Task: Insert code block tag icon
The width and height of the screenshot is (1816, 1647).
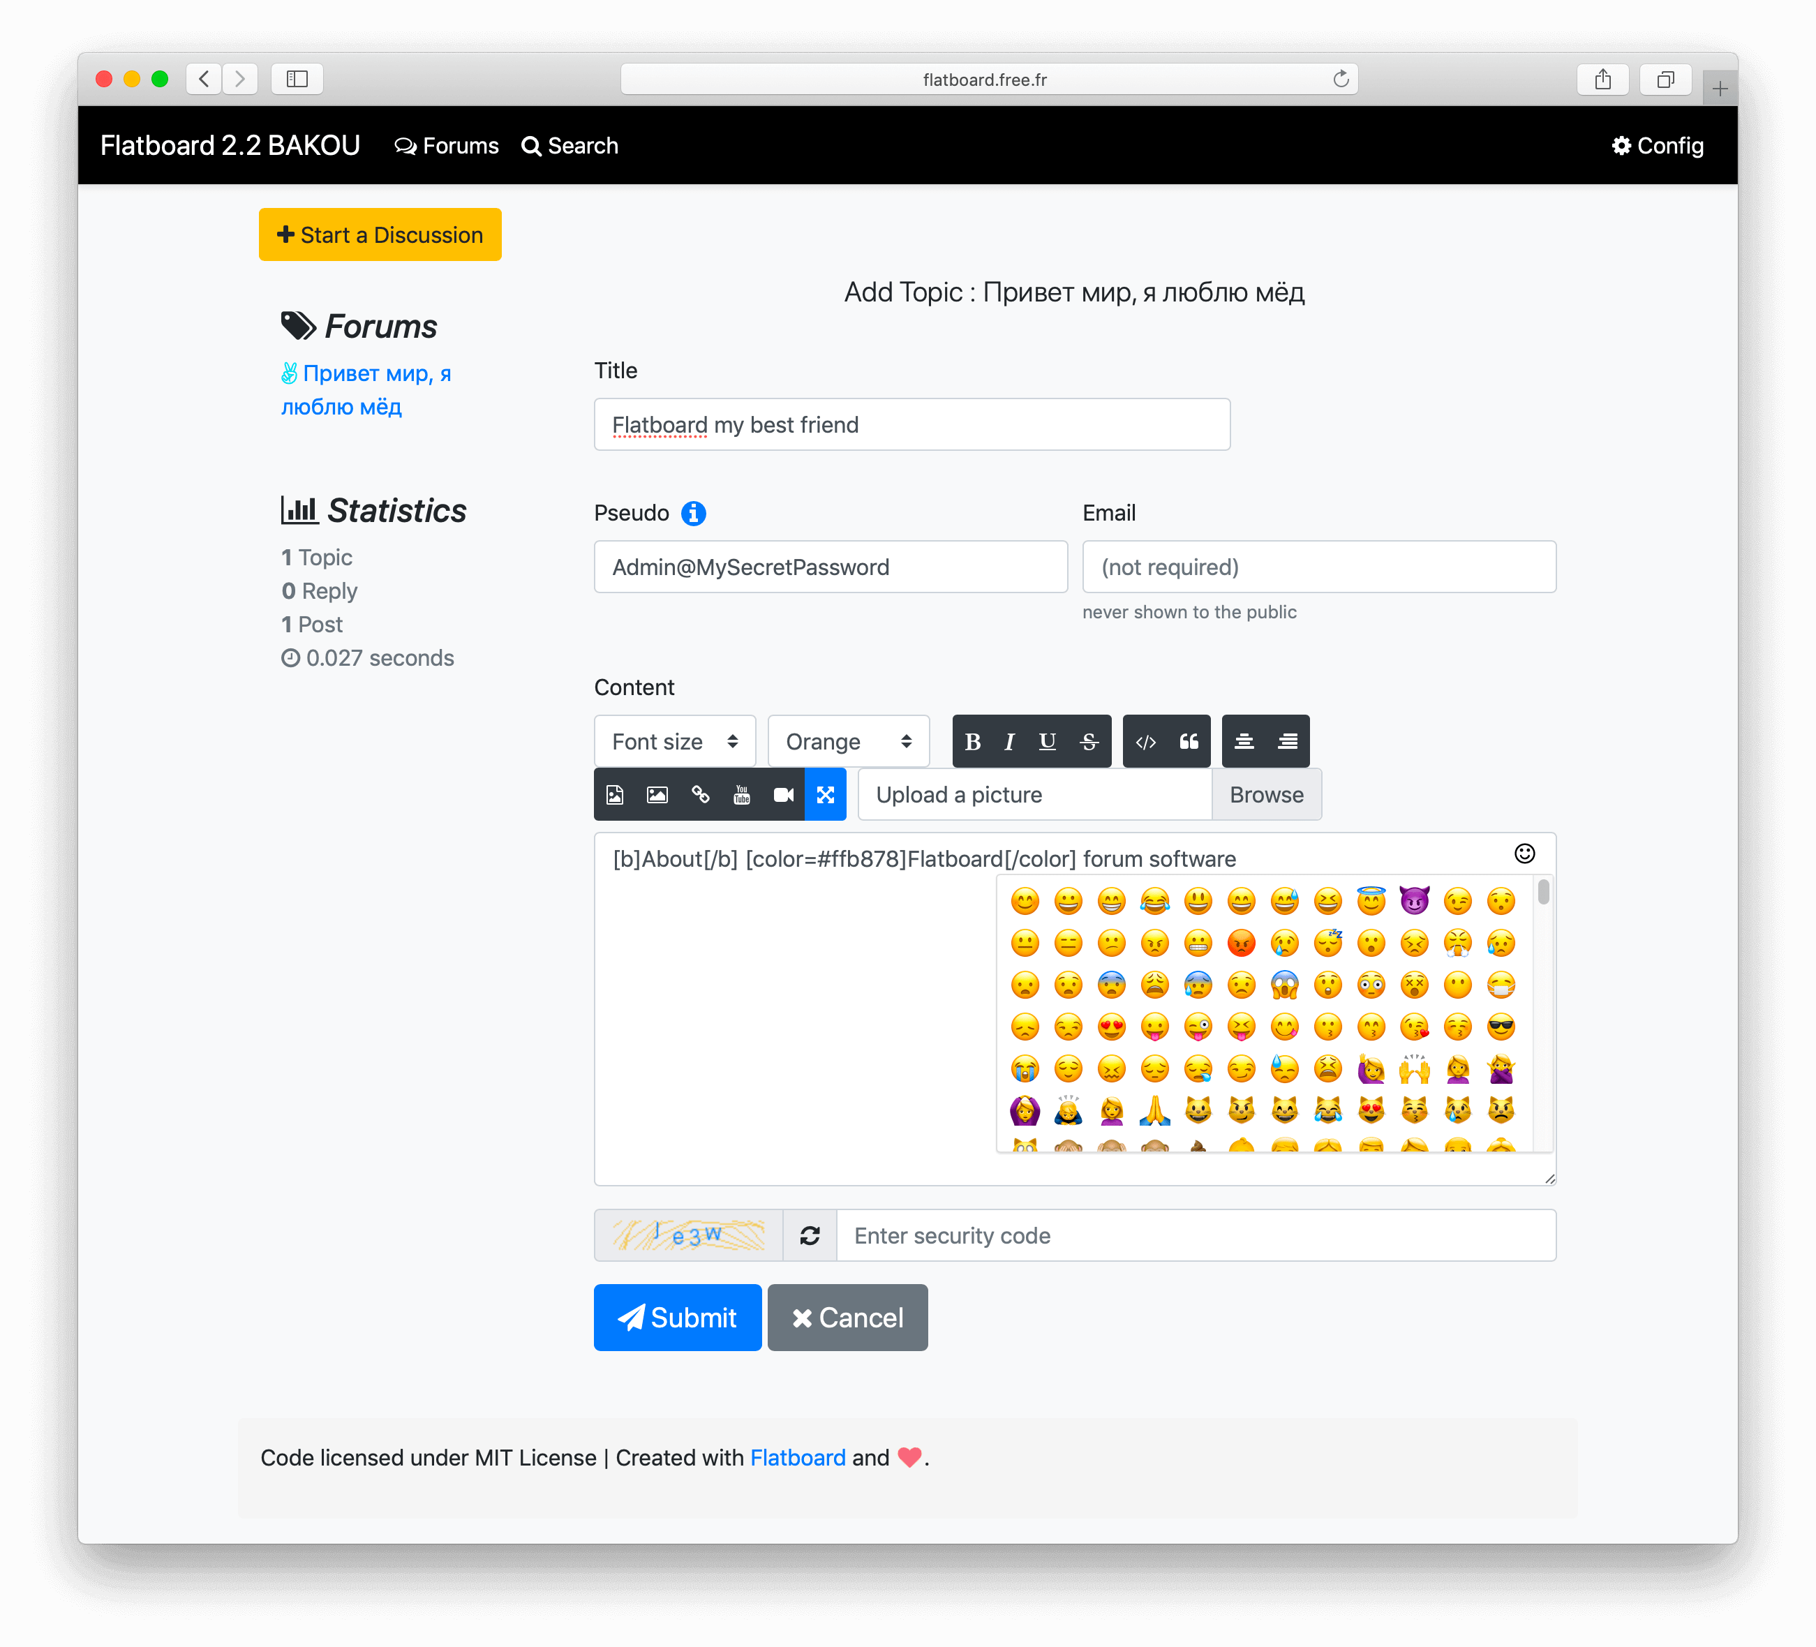Action: [1145, 742]
